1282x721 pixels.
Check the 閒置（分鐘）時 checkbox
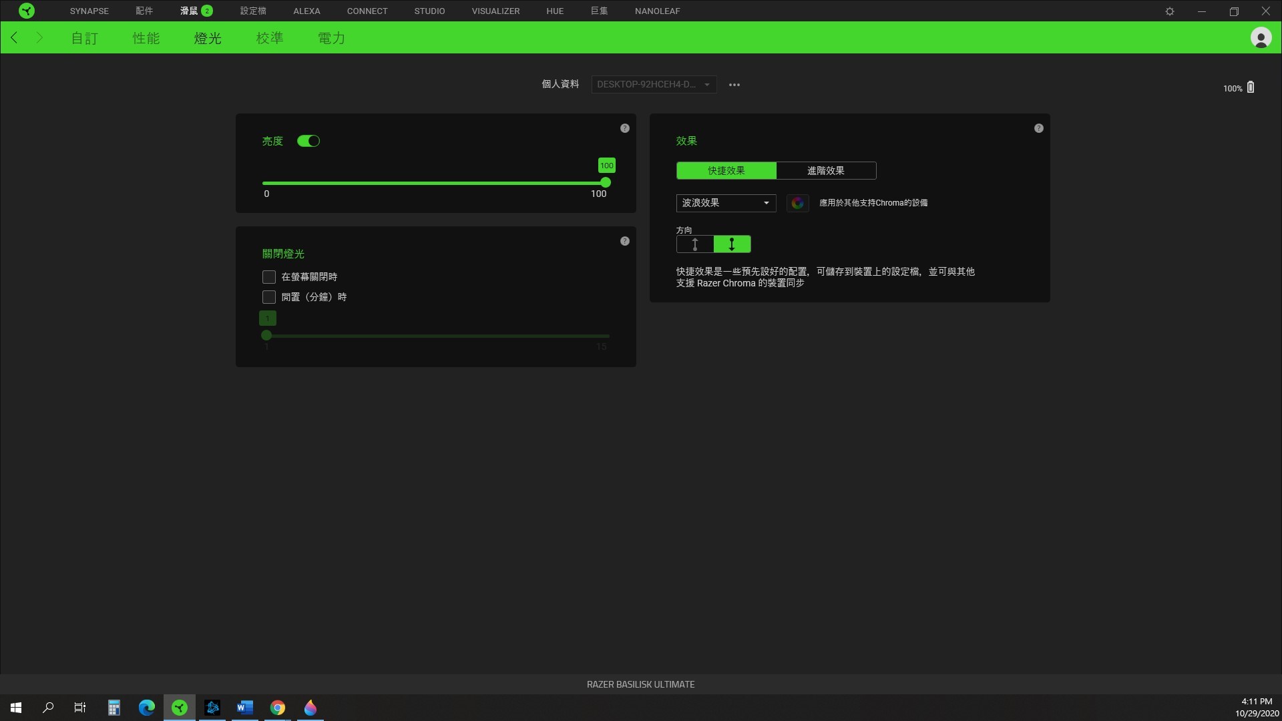pos(269,296)
